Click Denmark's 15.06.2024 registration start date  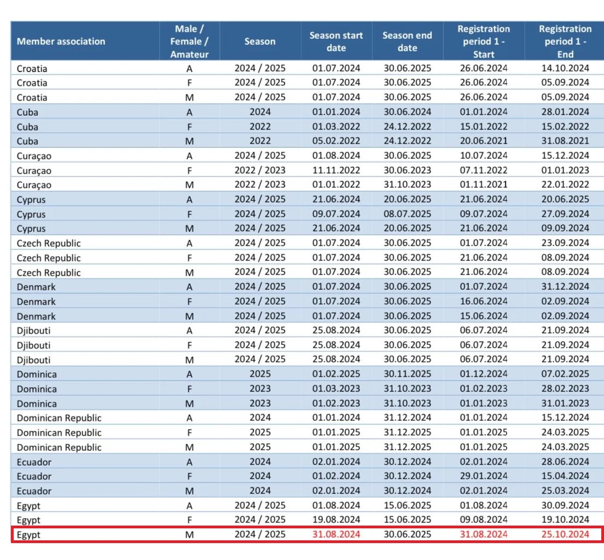tap(484, 316)
